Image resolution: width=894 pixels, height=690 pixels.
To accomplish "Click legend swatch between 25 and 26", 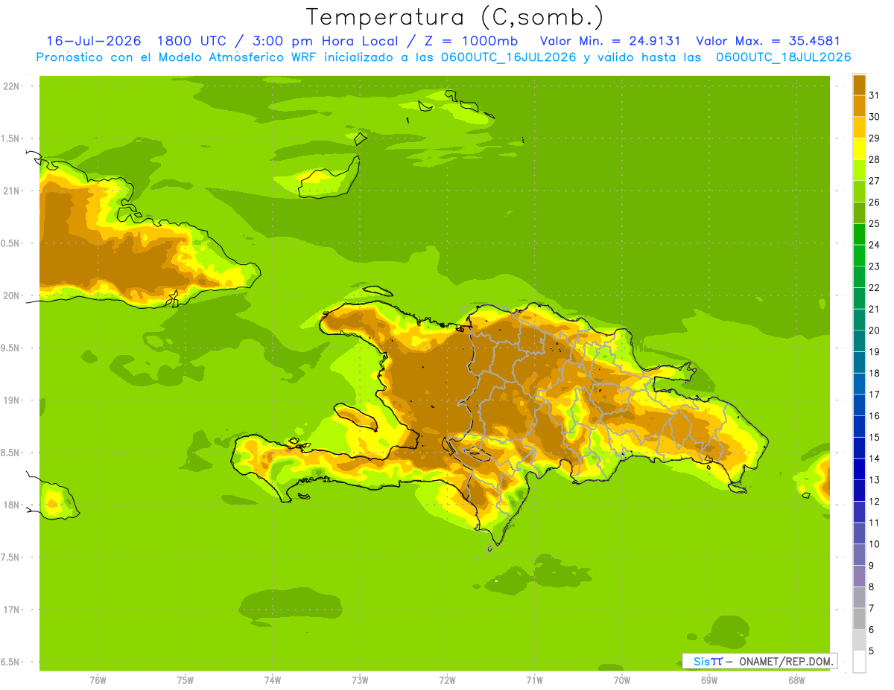I will coord(859,213).
